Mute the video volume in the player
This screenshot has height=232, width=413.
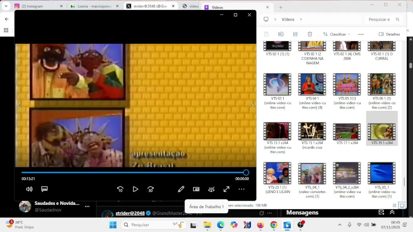point(29,189)
